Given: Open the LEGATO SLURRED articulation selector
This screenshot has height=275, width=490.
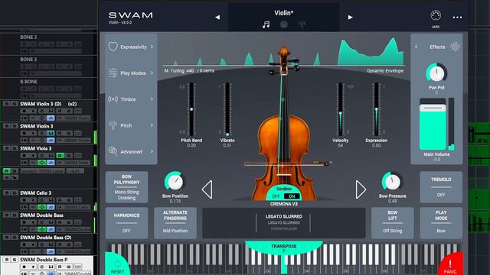Looking at the screenshot, I should pos(284,223).
